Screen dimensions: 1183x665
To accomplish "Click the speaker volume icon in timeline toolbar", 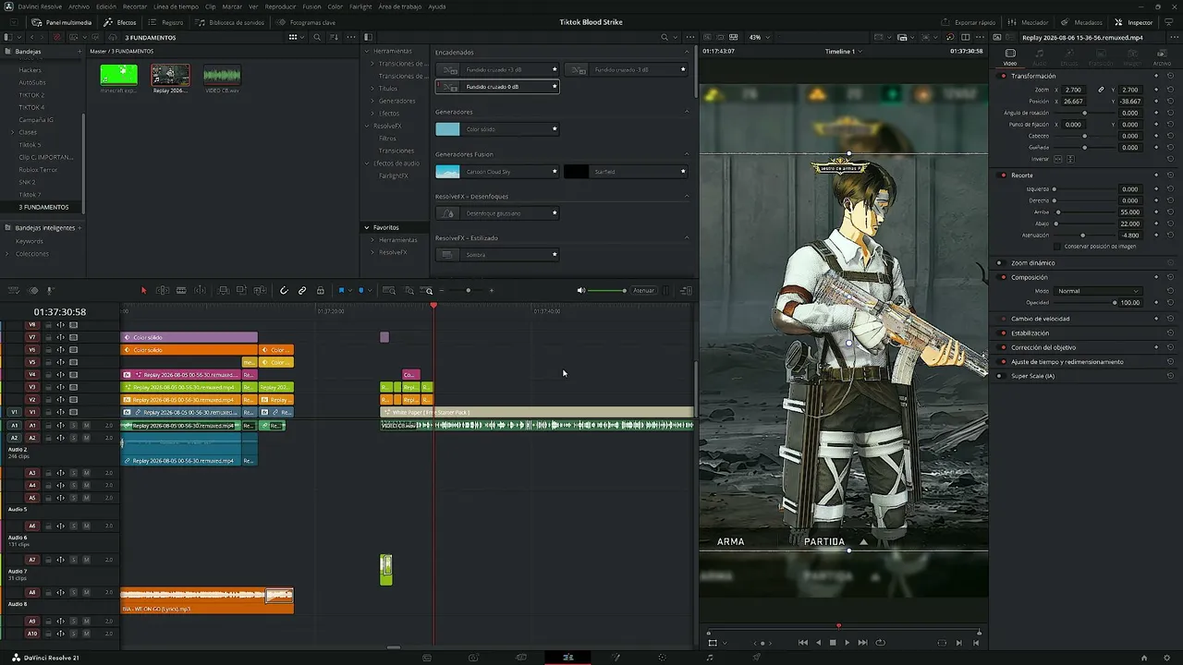I will coord(581,290).
